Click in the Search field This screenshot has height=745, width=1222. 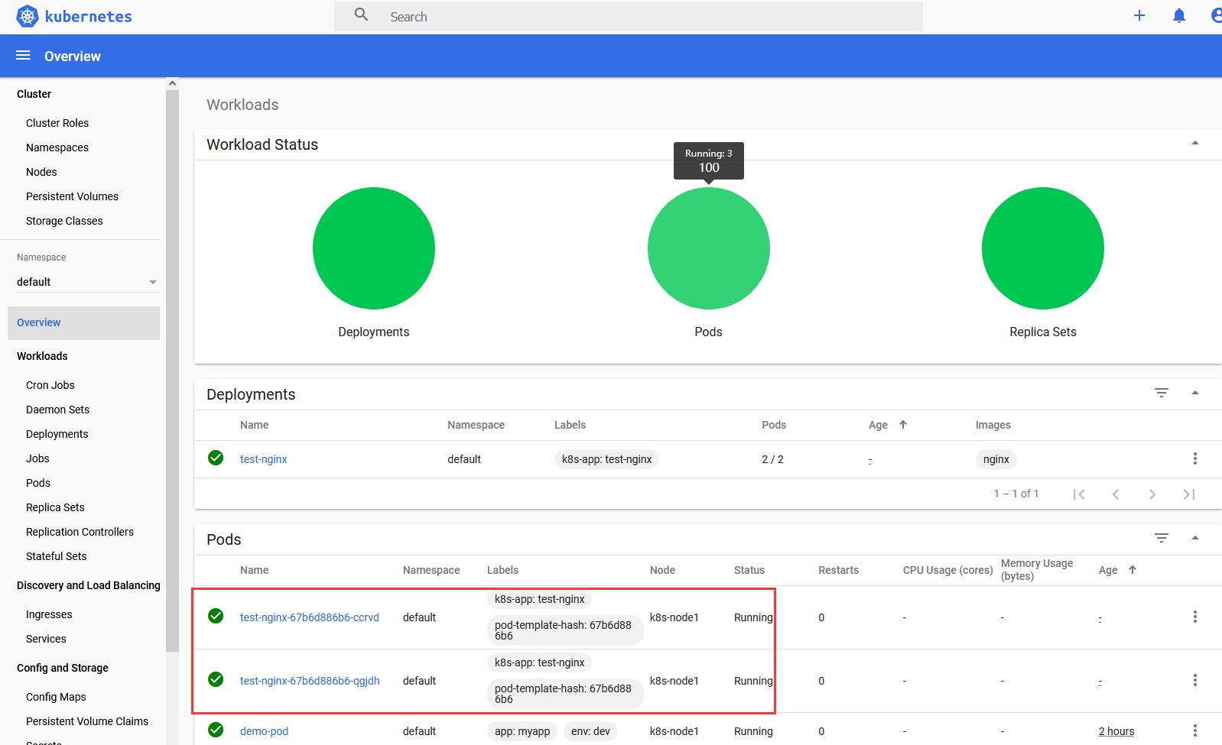[x=628, y=16]
